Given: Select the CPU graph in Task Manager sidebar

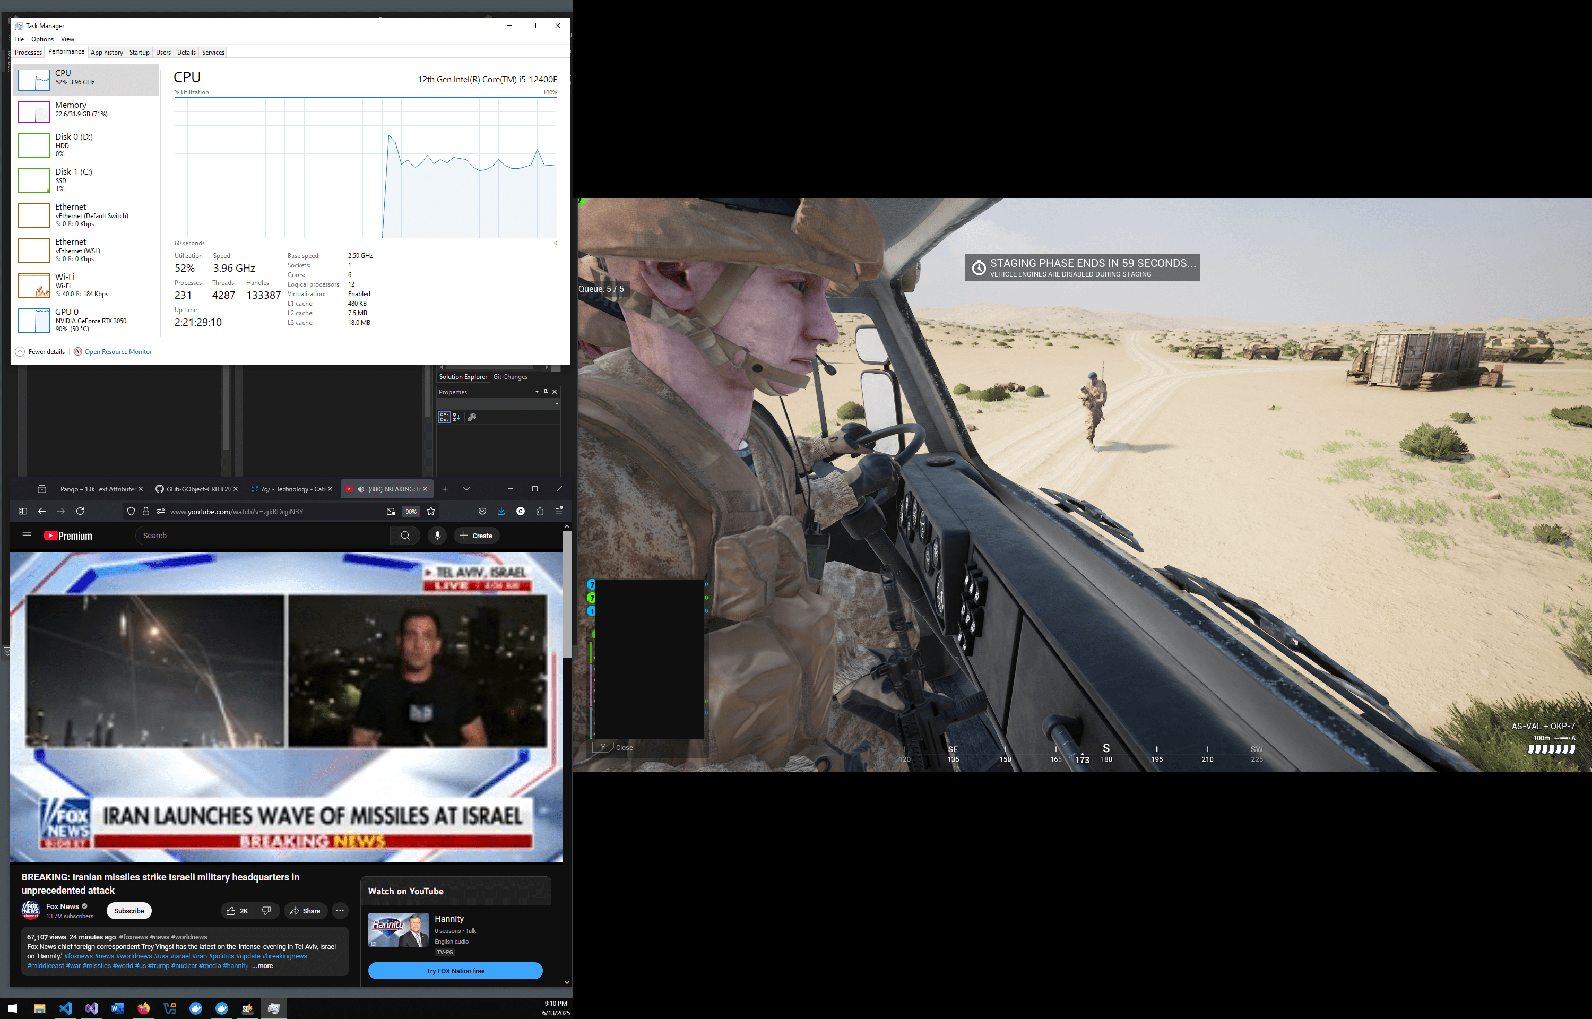Looking at the screenshot, I should tap(86, 80).
